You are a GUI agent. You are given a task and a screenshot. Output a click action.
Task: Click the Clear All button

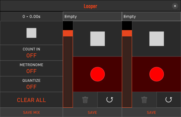[x=31, y=100]
